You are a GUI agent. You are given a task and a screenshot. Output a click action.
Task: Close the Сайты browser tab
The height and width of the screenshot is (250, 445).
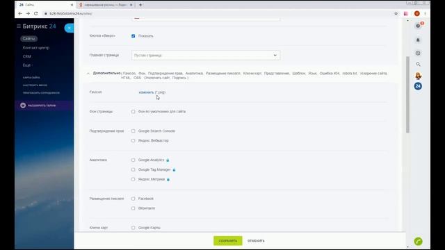[x=72, y=5]
